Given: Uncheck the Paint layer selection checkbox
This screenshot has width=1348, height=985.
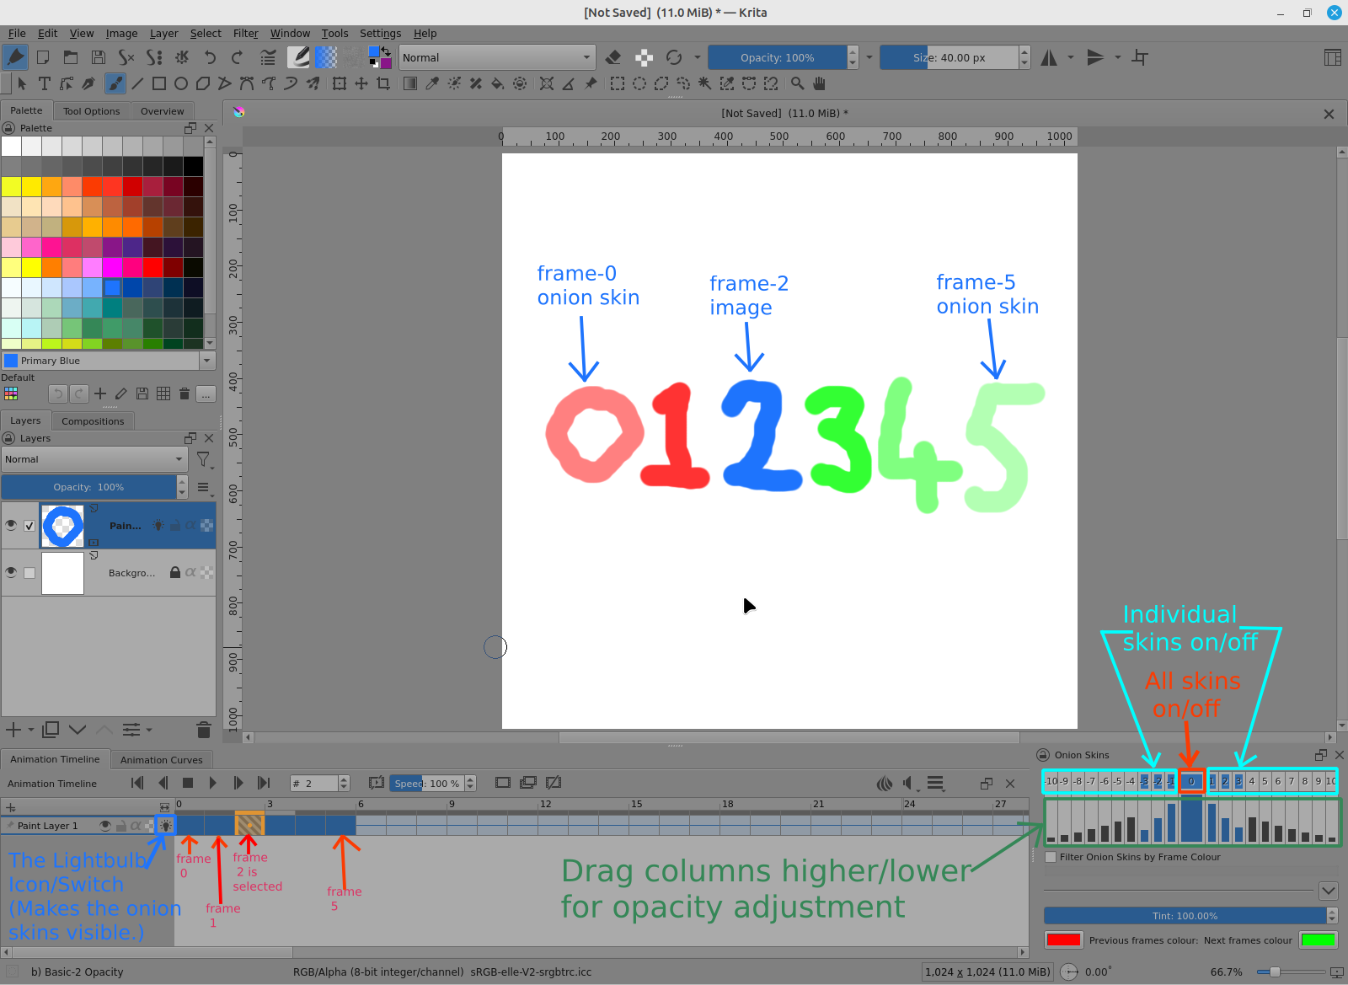Looking at the screenshot, I should 29,526.
